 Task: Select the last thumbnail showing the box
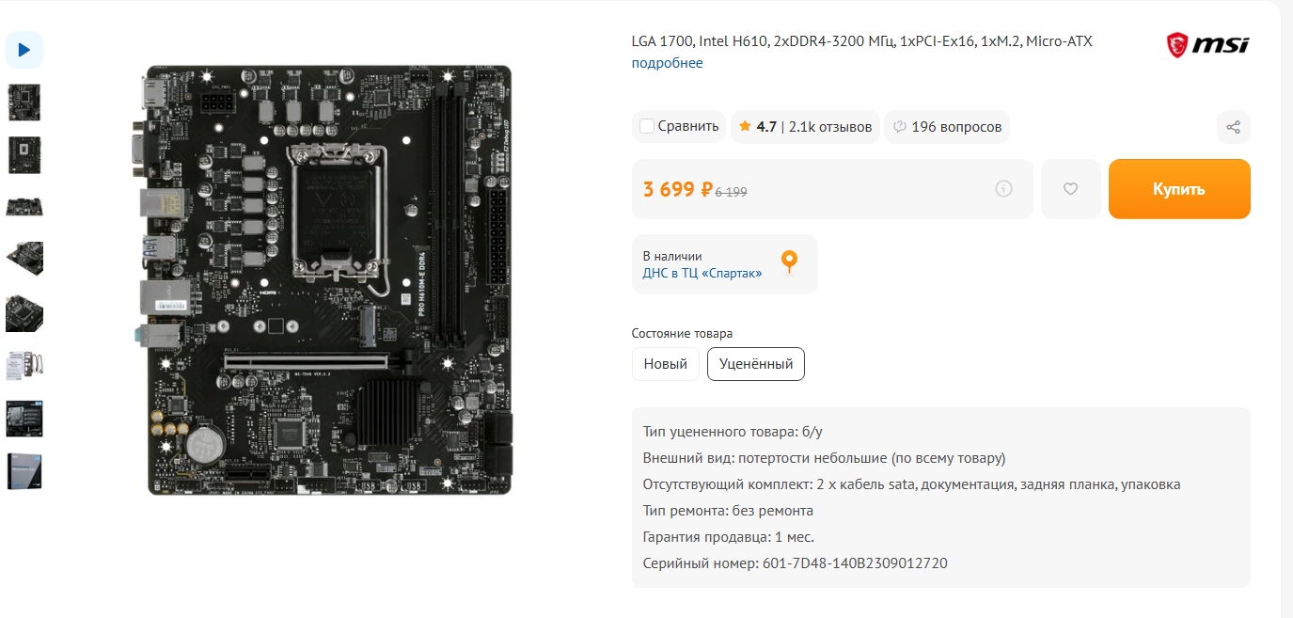24,471
